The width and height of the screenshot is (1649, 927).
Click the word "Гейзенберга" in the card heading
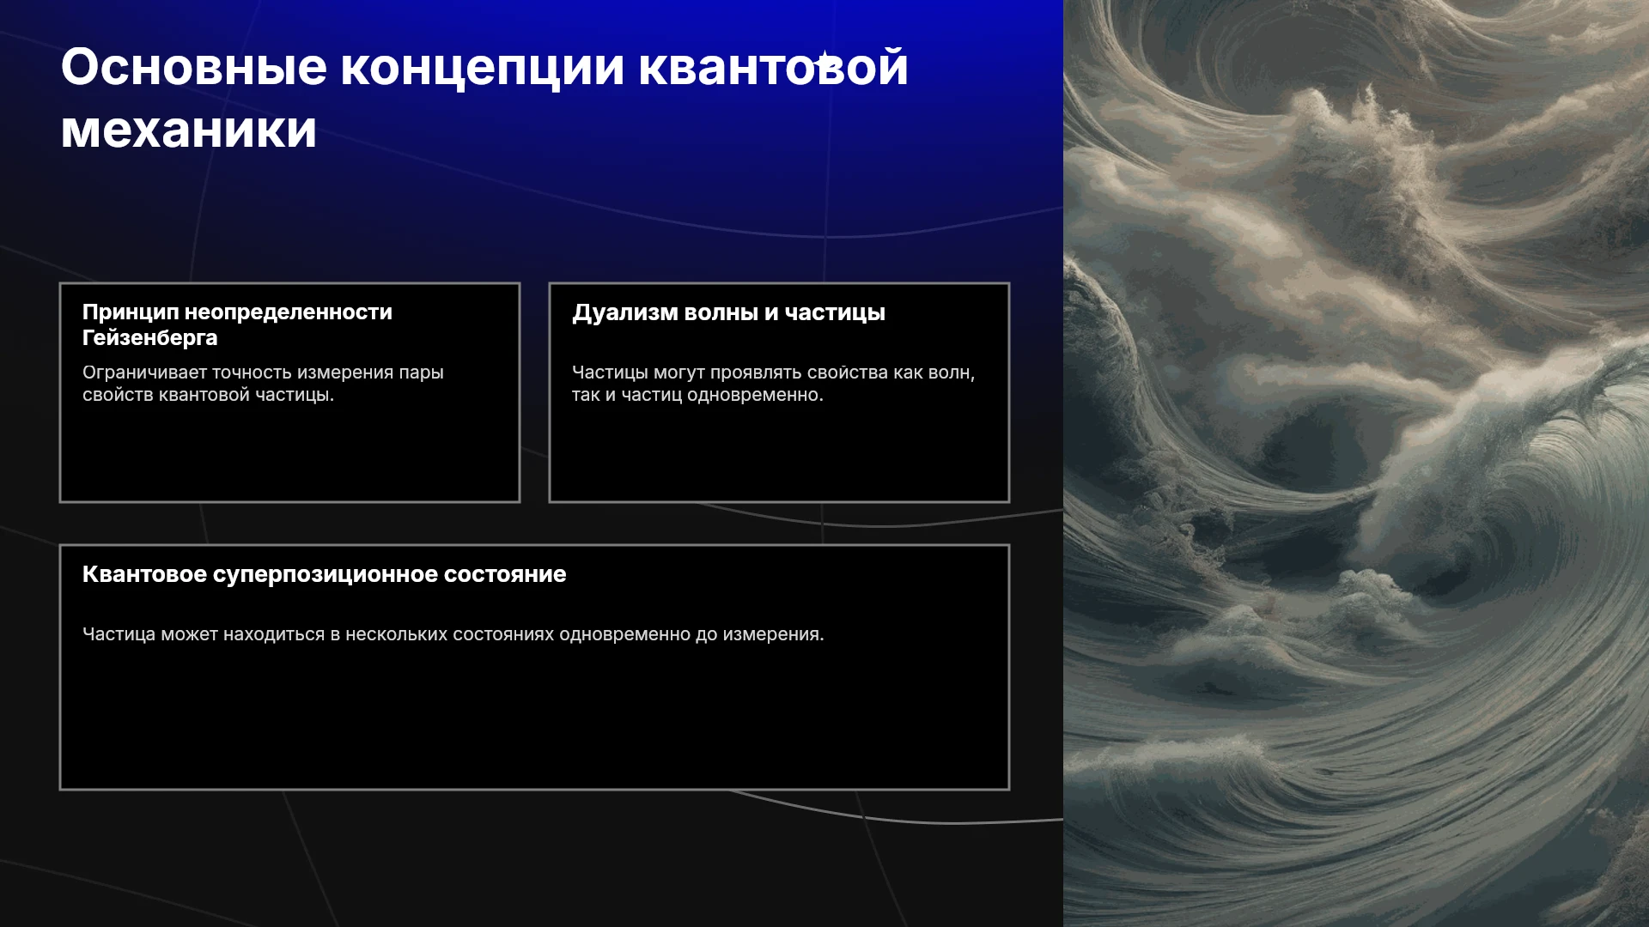point(150,338)
